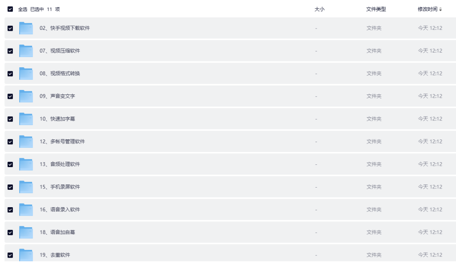Uncheck the 全选 select-all checkbox
456x262 pixels.
10,9
